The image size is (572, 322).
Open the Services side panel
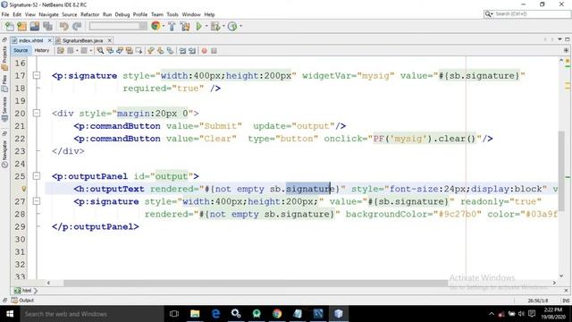(x=4, y=108)
